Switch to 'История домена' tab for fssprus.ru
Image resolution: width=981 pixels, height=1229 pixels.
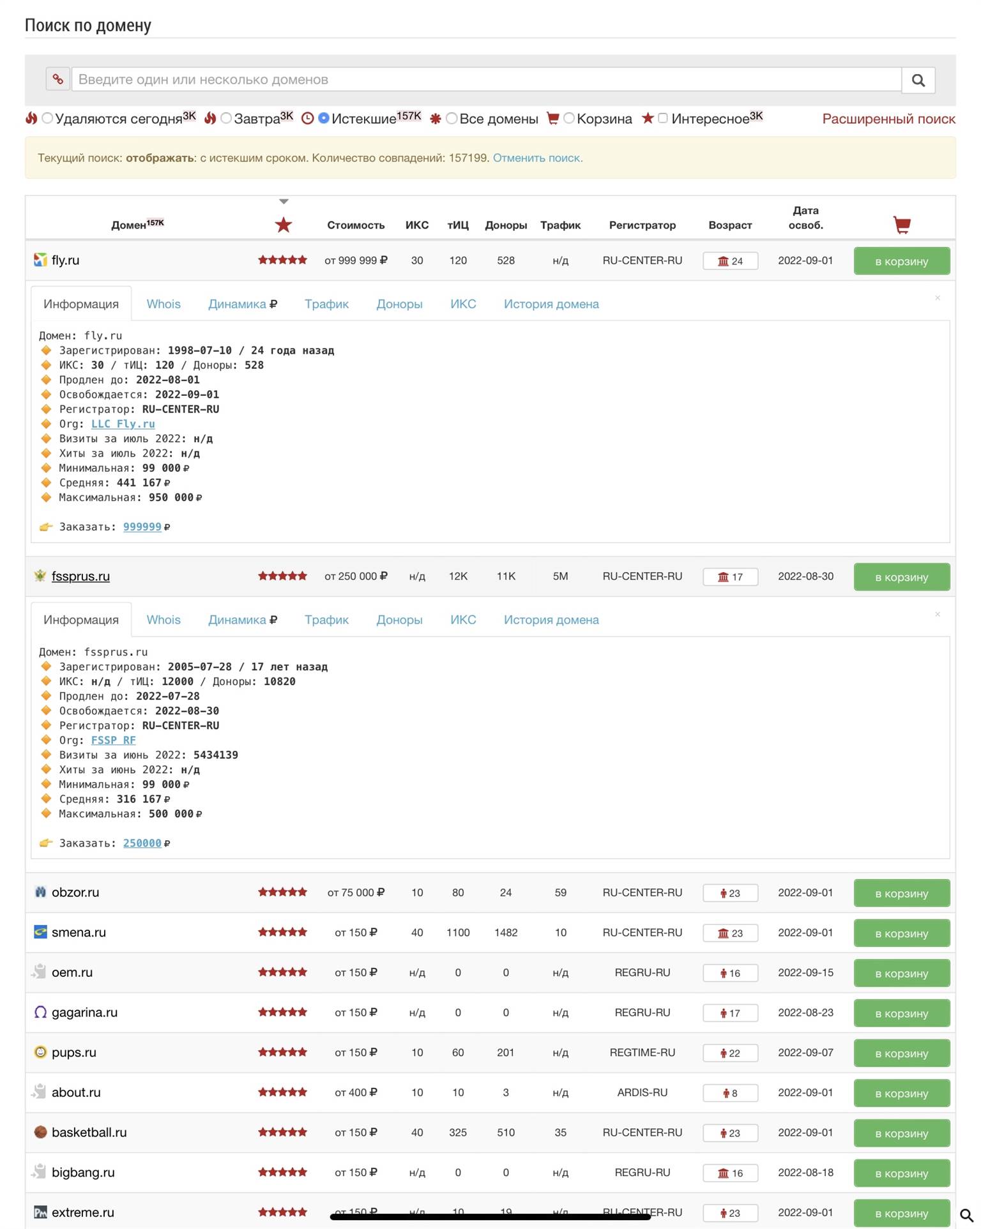(x=551, y=620)
